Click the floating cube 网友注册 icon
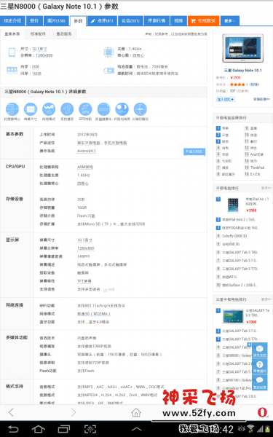 260,350
